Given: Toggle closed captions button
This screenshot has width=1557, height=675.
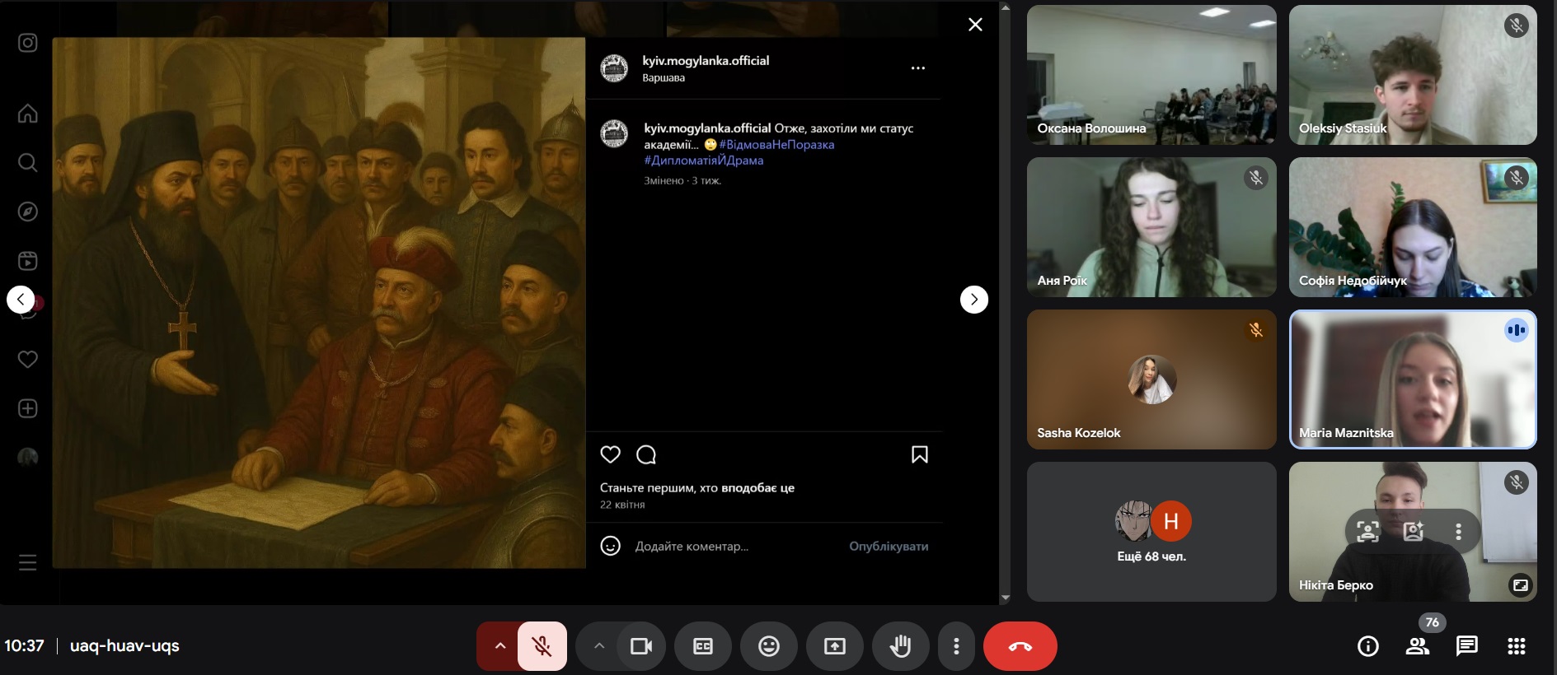Looking at the screenshot, I should pos(703,646).
